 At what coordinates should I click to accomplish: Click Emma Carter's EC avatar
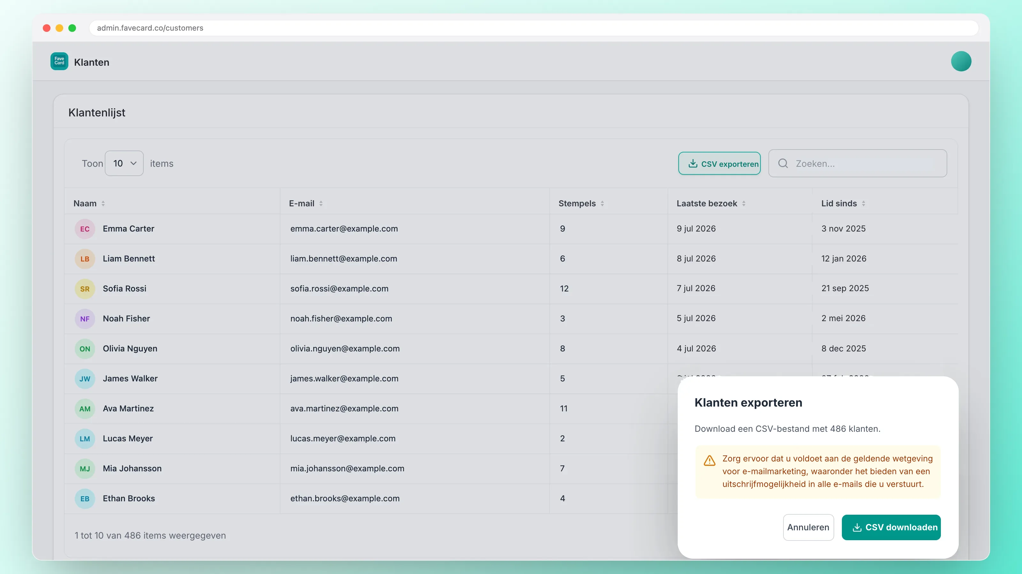[x=85, y=229]
